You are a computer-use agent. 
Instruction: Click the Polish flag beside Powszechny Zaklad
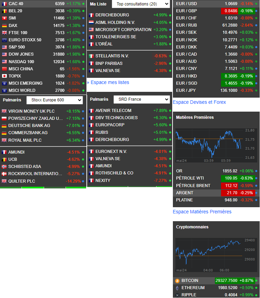4,118
